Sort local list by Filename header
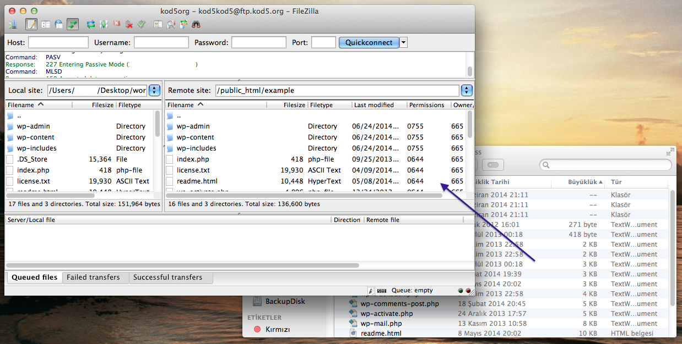682x344 pixels. [39, 105]
